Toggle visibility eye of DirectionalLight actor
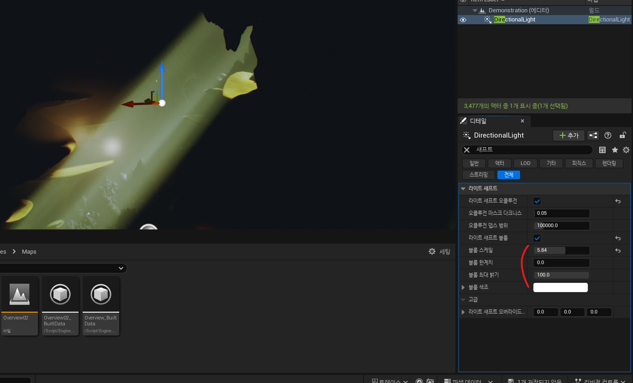The height and width of the screenshot is (383, 633). (x=463, y=20)
